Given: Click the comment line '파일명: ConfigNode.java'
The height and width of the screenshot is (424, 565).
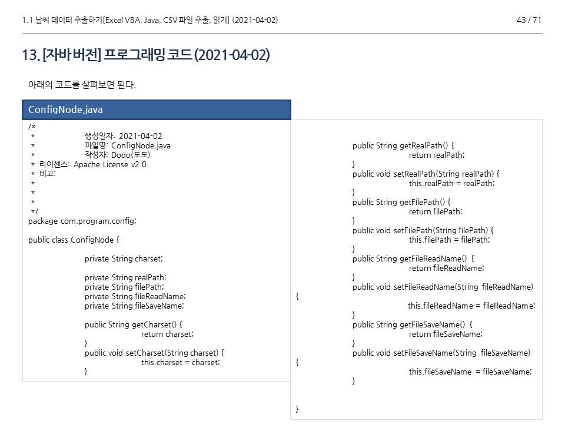Looking at the screenshot, I should click(x=128, y=145).
